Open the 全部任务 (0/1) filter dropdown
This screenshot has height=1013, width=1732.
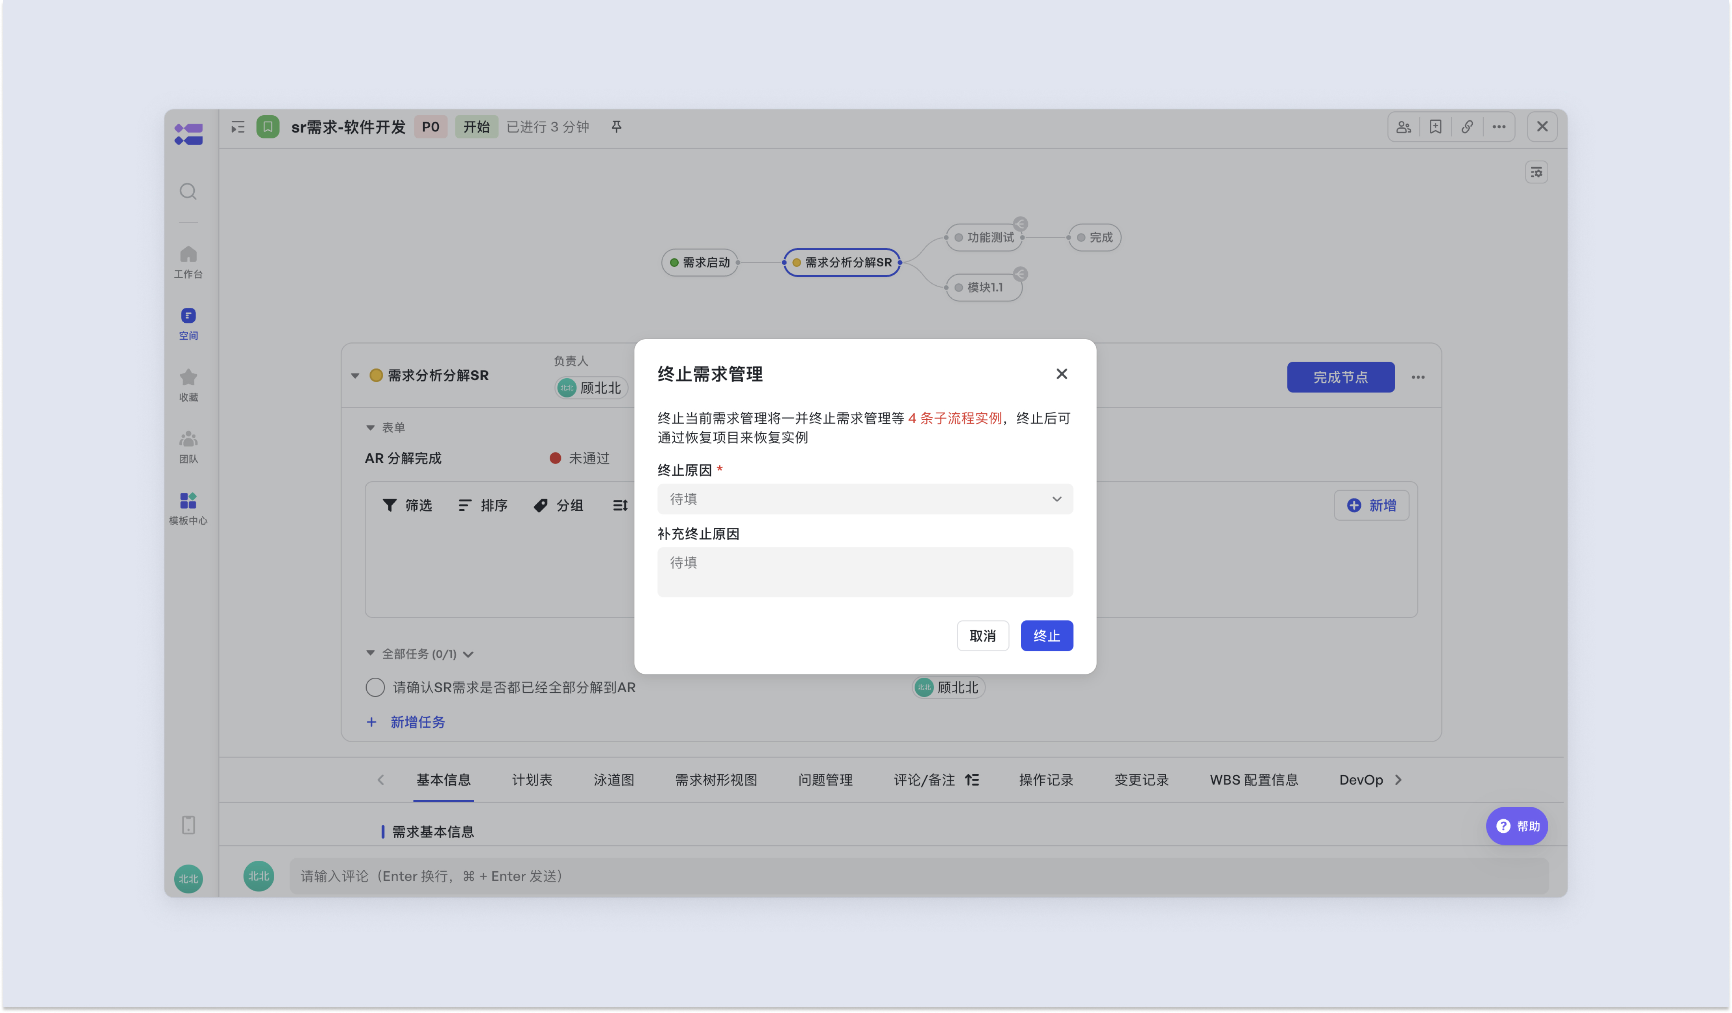tap(468, 654)
